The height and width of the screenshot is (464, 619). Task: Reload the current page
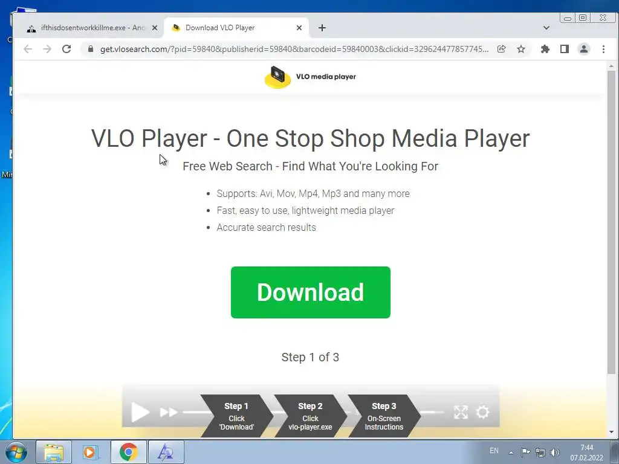coord(66,49)
